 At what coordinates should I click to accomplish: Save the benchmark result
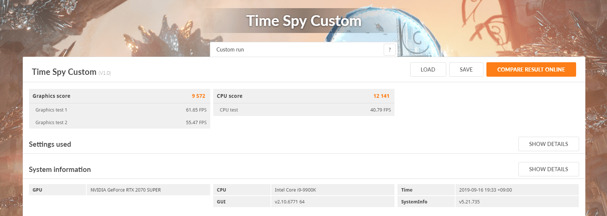(466, 70)
